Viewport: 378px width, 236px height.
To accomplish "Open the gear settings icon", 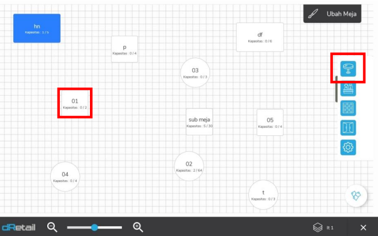I will tap(348, 147).
